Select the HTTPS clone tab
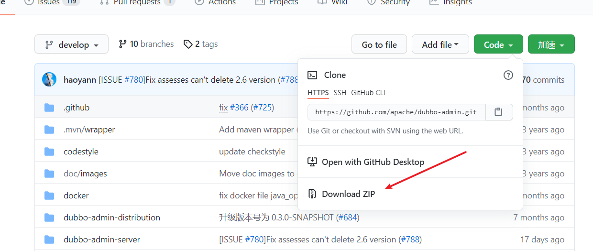Screen dimensions: 593x251 click(318, 93)
